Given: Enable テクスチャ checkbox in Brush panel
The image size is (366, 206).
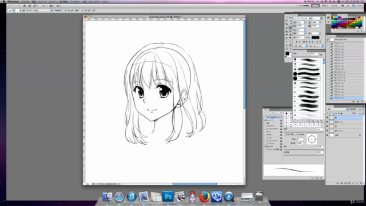Looking at the screenshot, I should 265,126.
